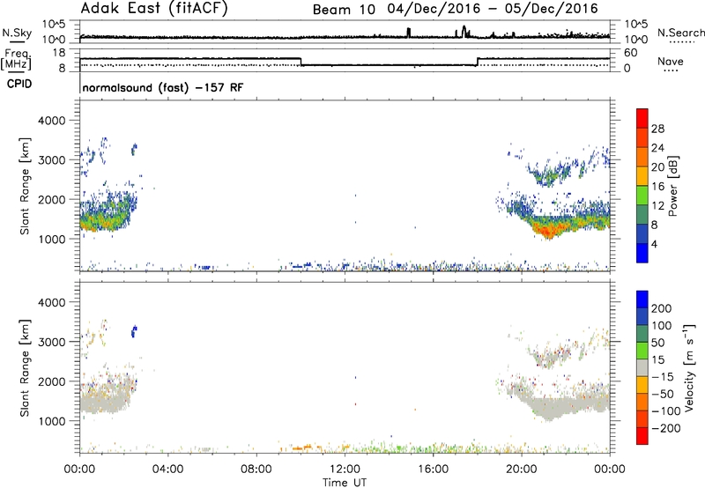The height and width of the screenshot is (488, 705).
Task: Click the orange near-range velocity band near 10:00
Action: [301, 447]
